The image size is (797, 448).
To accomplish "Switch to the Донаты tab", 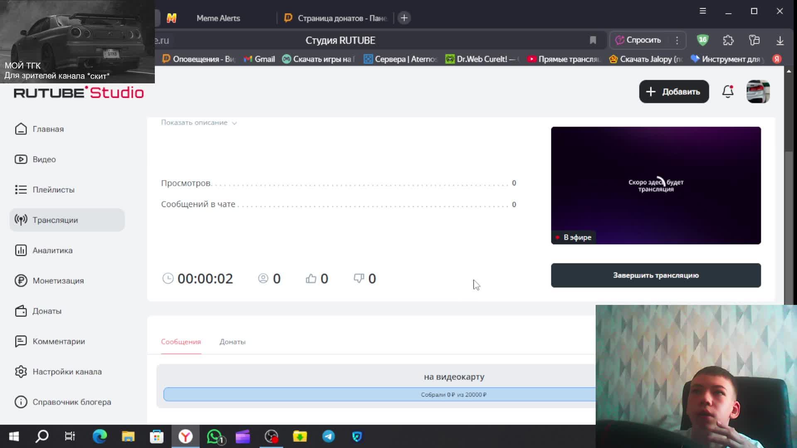I will (232, 342).
